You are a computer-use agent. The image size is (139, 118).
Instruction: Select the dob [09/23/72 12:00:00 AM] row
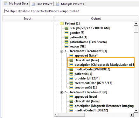coord(90,28)
